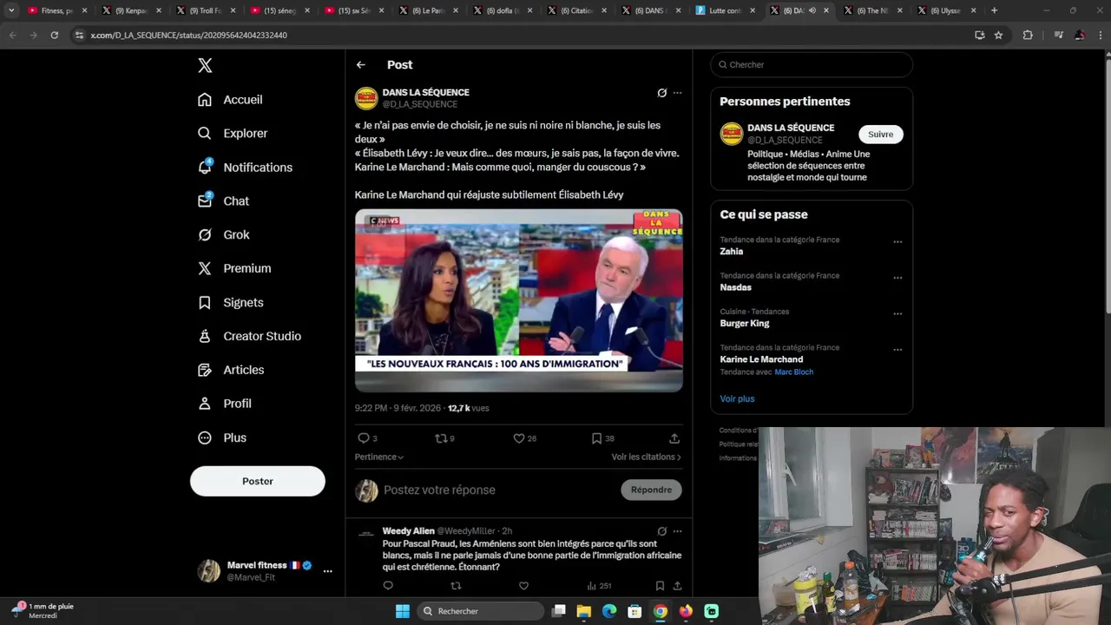Click Grok icon on Weedy Alien reply
This screenshot has width=1111, height=625.
tap(662, 531)
